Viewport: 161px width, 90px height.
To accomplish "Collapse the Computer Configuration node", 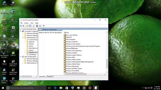I will [21, 31].
